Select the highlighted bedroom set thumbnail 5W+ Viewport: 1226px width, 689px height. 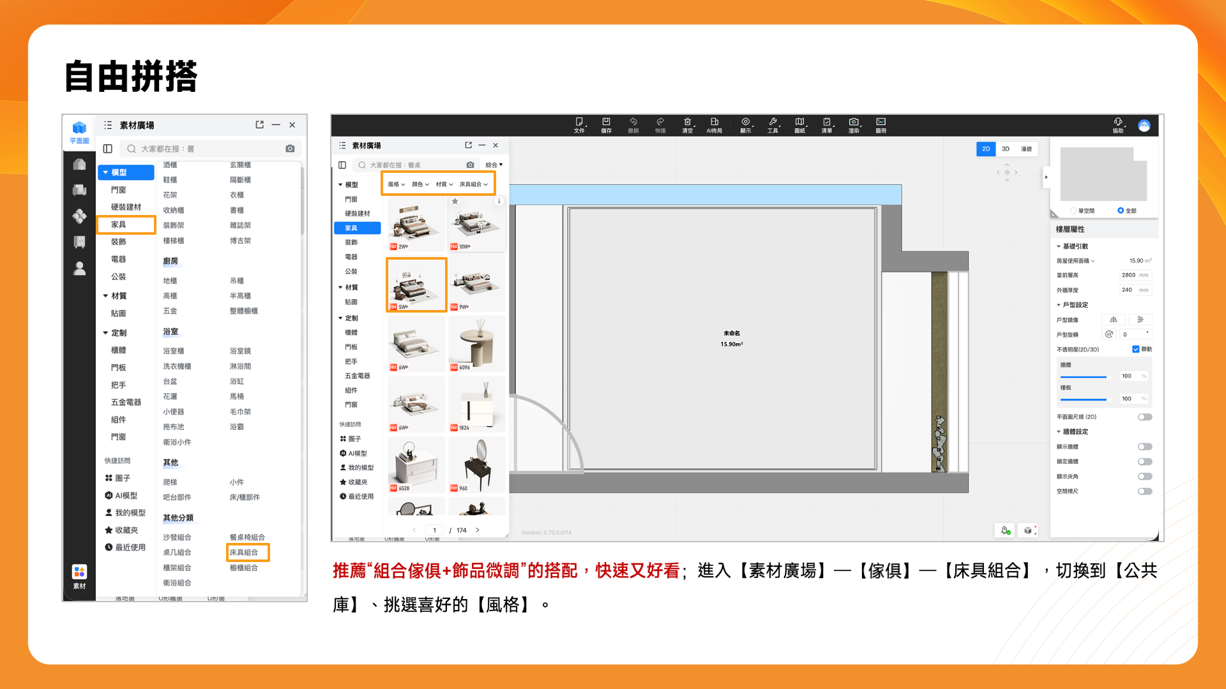[416, 285]
